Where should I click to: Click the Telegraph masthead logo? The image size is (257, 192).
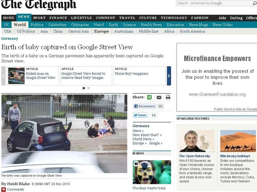tap(39, 5)
